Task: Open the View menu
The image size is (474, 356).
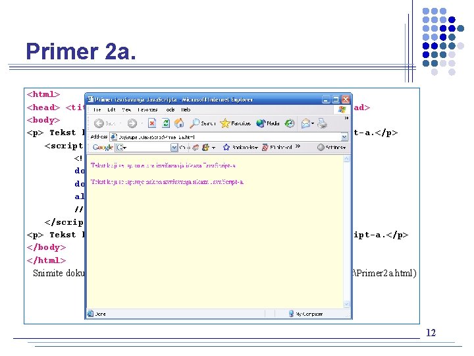Action: tap(126, 109)
